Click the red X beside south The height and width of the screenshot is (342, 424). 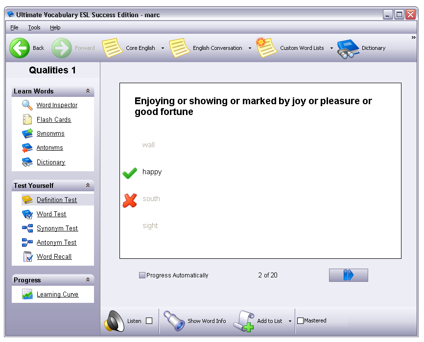[x=130, y=201]
